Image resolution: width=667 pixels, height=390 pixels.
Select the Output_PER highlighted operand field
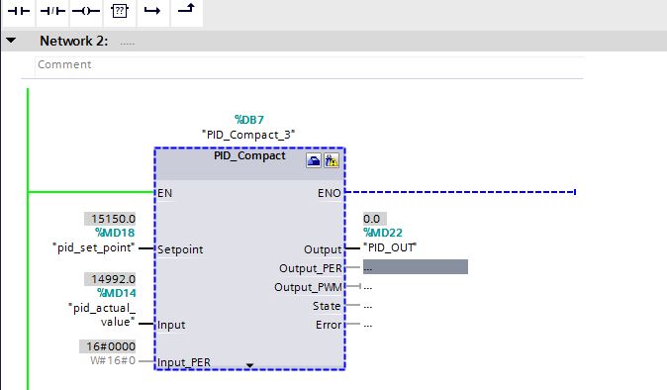(x=416, y=267)
